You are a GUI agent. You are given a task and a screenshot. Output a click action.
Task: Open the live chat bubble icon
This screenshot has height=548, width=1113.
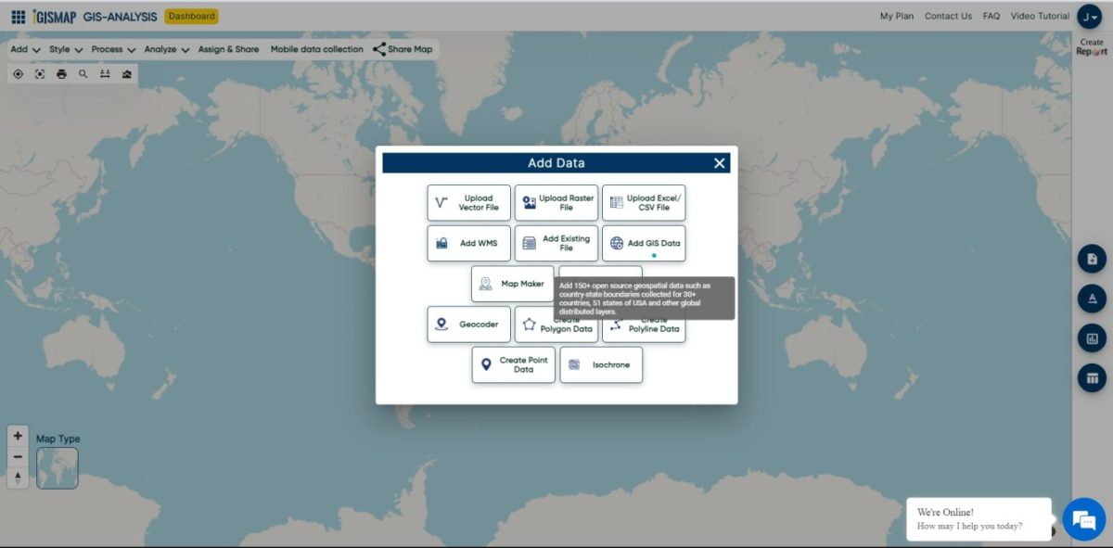1083,519
